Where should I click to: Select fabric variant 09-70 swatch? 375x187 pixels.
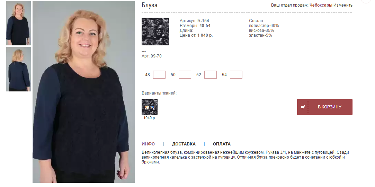pos(150,107)
